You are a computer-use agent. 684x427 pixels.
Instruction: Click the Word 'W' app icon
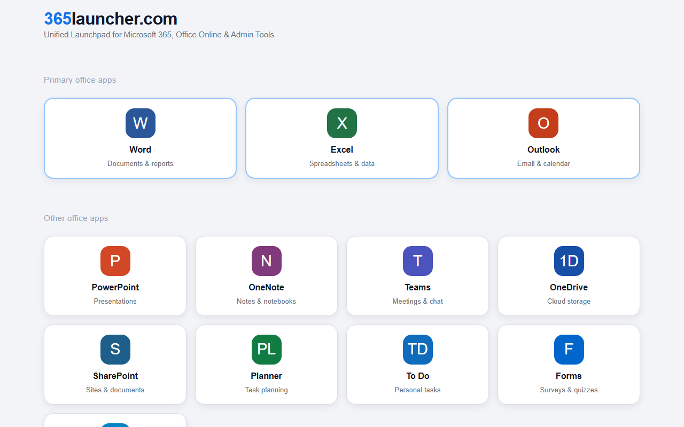click(141, 123)
